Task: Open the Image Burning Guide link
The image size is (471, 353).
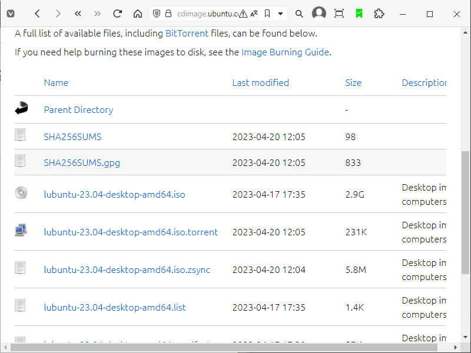Action: click(286, 52)
